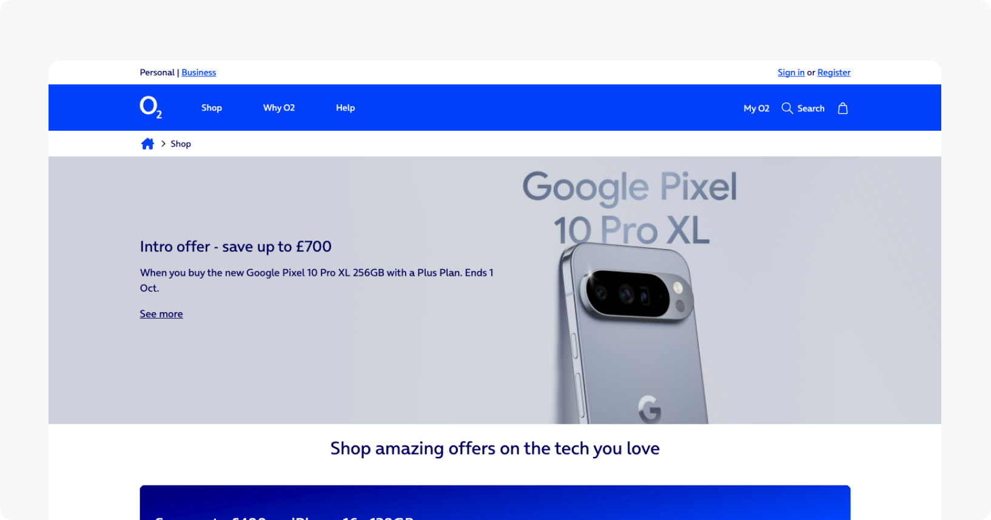Click Shop amazing offers heading text
The width and height of the screenshot is (991, 520).
[495, 448]
